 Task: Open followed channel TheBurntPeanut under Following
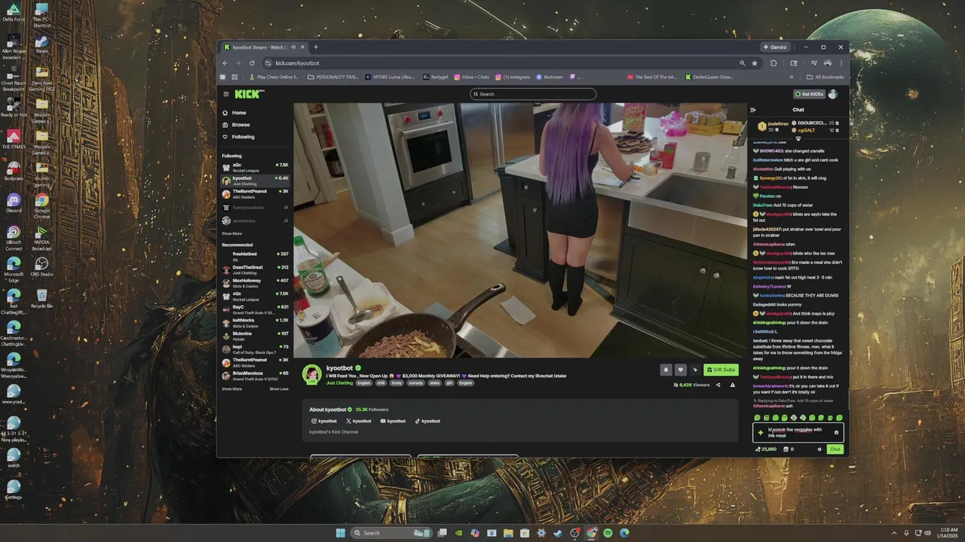[x=255, y=193]
